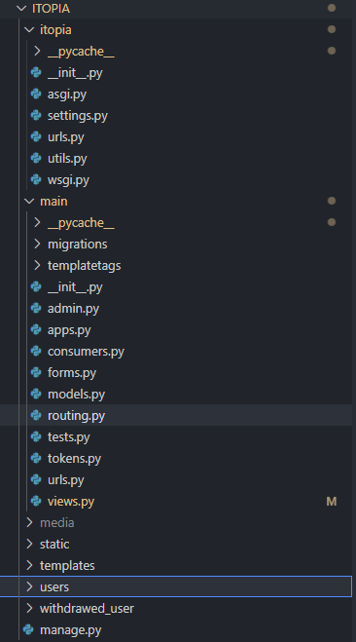Click Python icon beside asgi.py
Viewport: 356px width, 642px height.
pos(36,94)
